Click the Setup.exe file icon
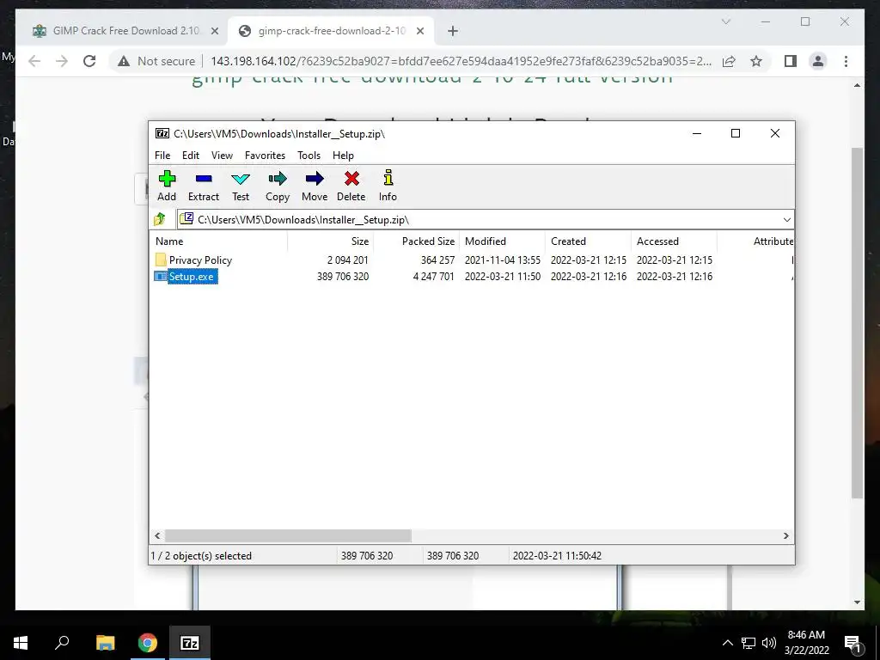 (x=161, y=276)
